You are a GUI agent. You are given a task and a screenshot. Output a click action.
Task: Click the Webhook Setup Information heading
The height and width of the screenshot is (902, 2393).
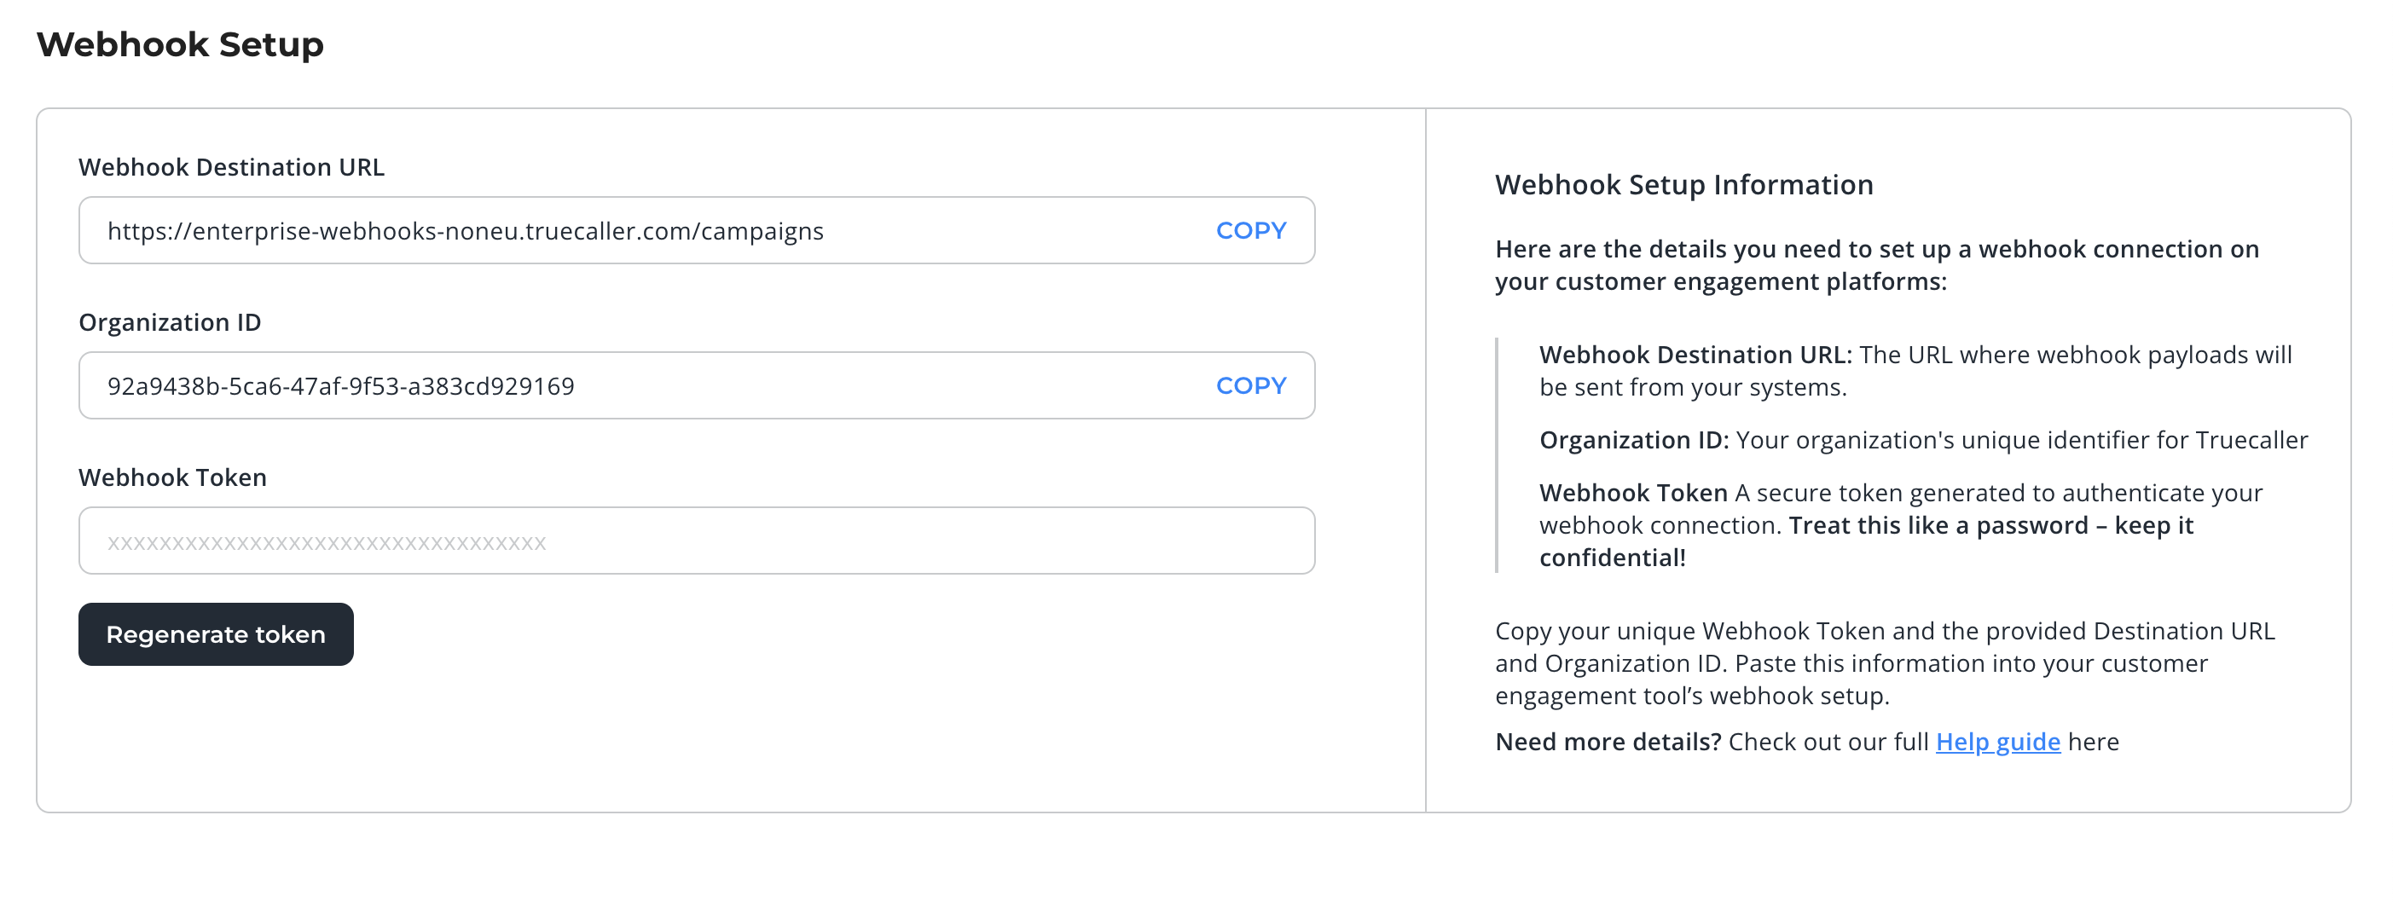coord(1683,184)
